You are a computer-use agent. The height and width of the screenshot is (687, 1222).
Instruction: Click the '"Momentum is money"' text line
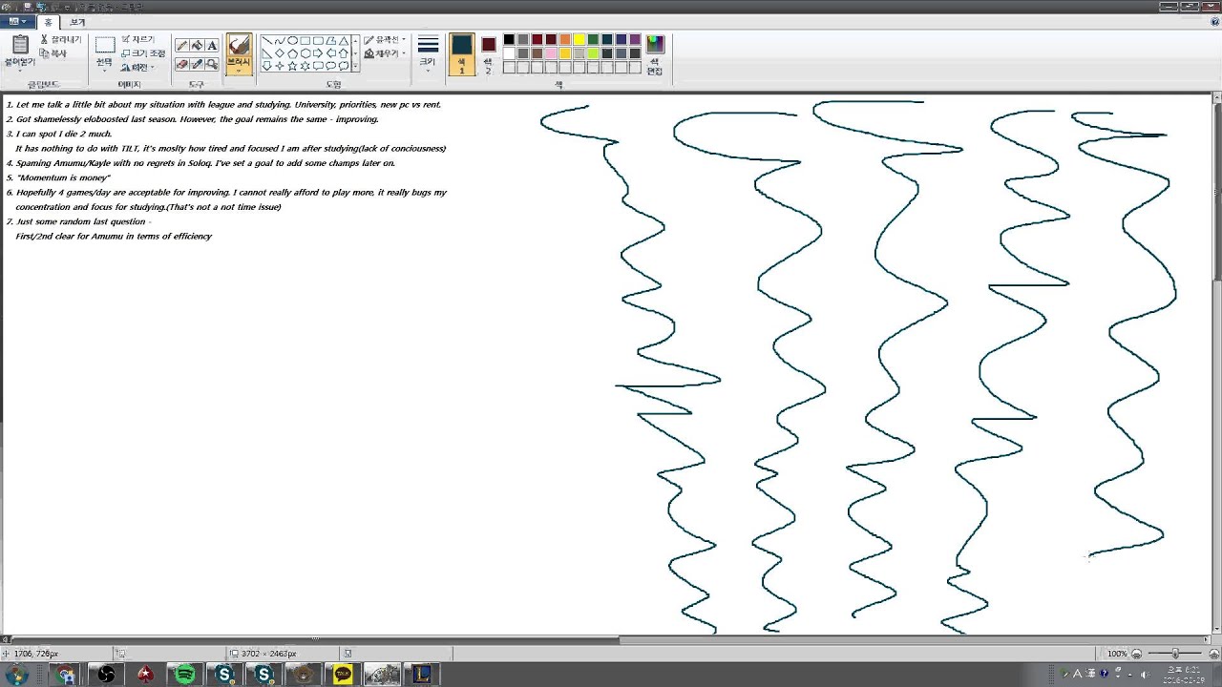[x=63, y=177]
